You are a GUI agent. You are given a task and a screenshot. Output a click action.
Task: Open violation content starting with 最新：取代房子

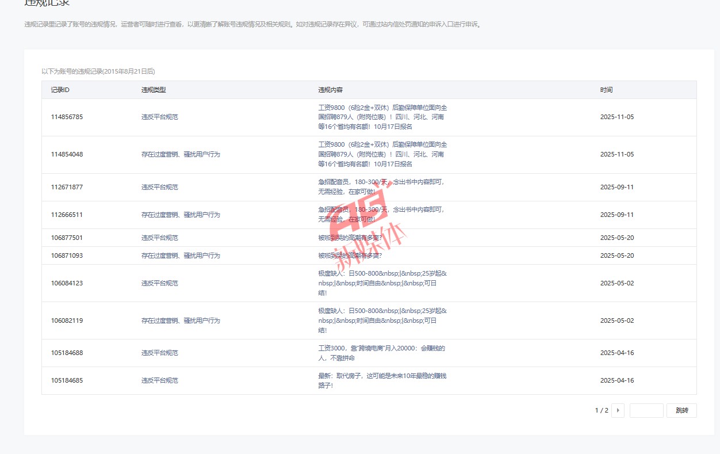(382, 380)
